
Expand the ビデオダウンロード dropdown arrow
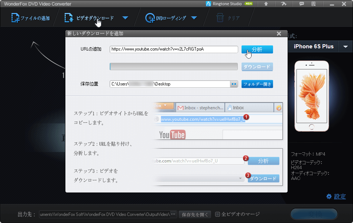point(125,18)
